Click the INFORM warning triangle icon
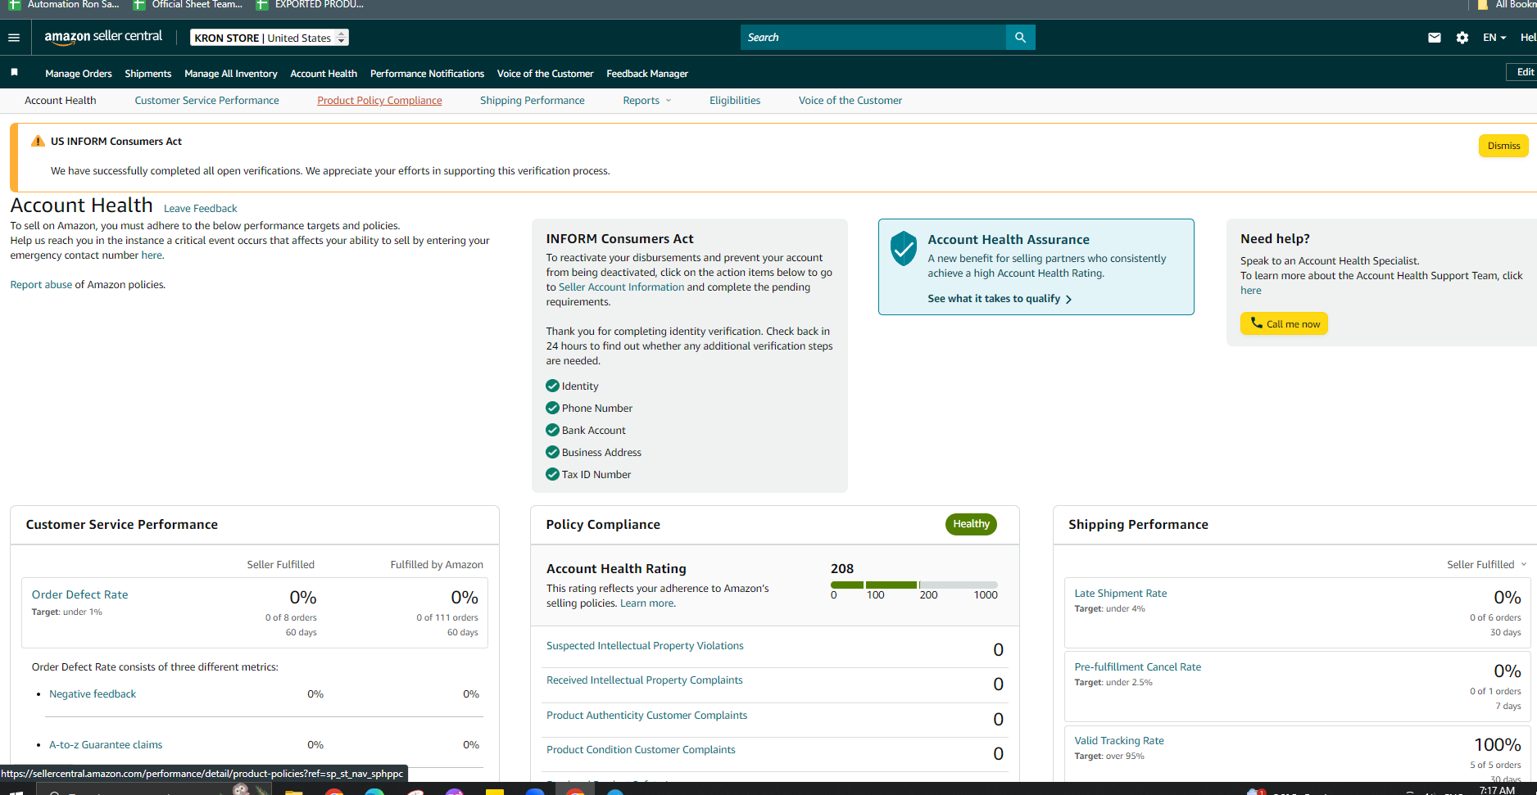Screen dimensions: 1537x795 38,141
